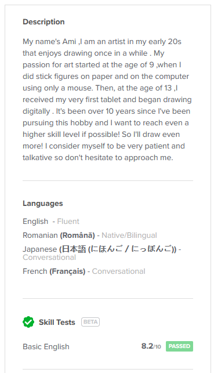Viewport: 214px width, 373px height.
Task: Click the Native/Bilingual proficiency label
Action: [x=129, y=236]
